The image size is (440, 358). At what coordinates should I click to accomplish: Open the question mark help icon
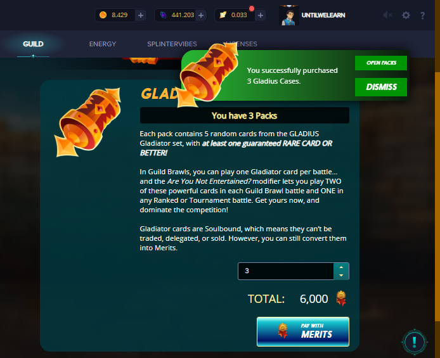point(422,15)
